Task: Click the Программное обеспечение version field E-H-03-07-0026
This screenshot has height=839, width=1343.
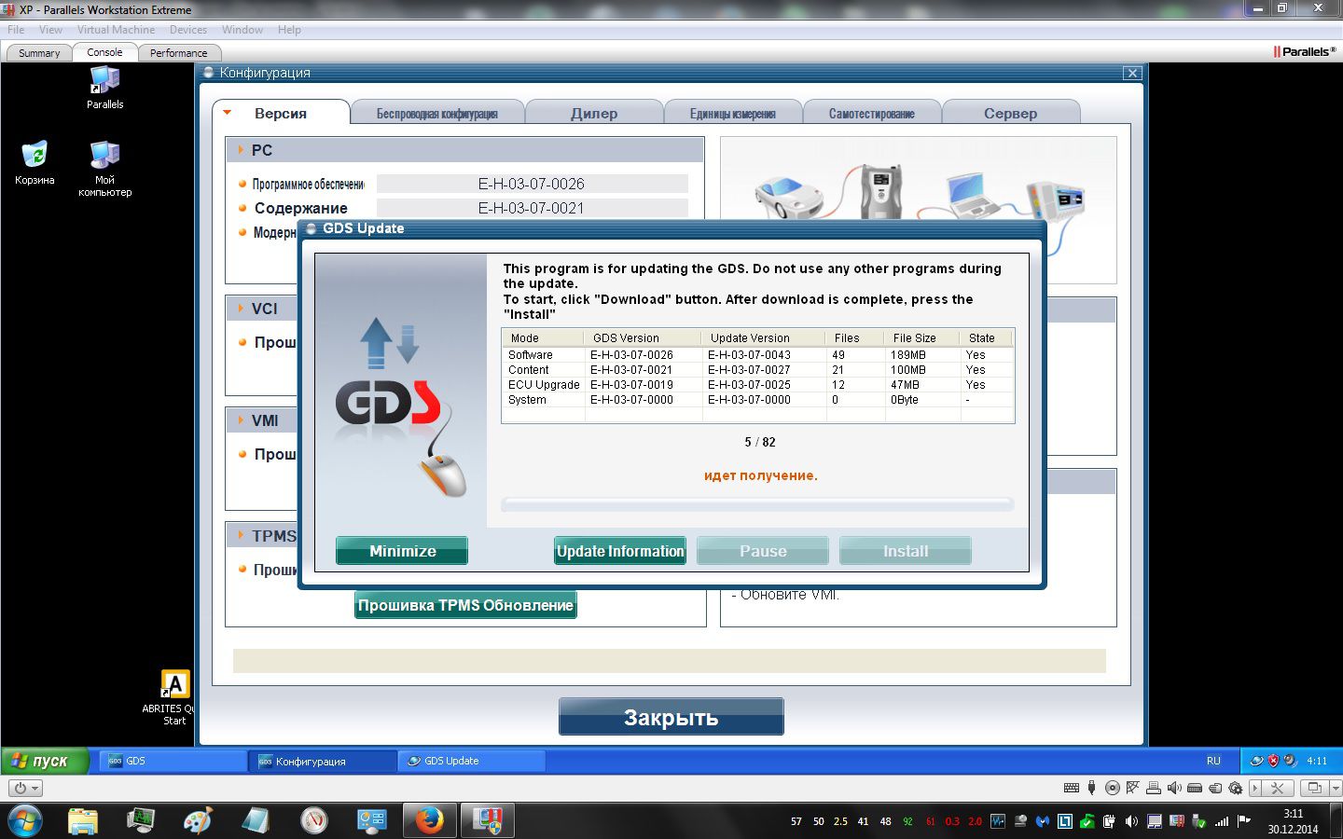Action: click(532, 184)
